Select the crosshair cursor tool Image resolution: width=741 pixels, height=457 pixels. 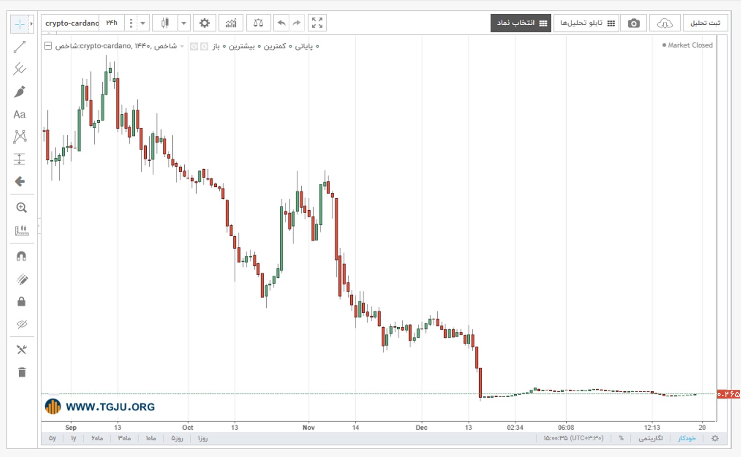point(20,24)
